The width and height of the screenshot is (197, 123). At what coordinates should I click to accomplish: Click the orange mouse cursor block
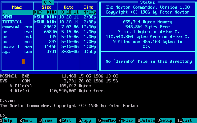pos(23,61)
